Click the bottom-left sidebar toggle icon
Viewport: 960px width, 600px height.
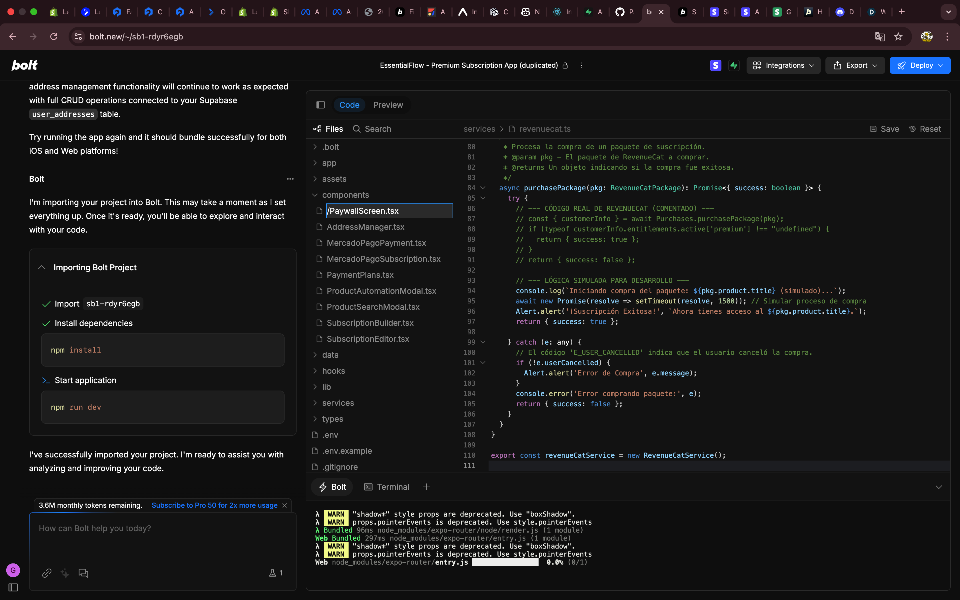(13, 587)
